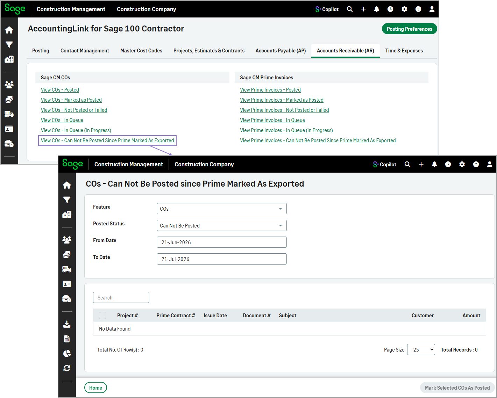This screenshot has width=497, height=398.
Task: Open View Prime Invoices - Posted link
Action: 270,90
